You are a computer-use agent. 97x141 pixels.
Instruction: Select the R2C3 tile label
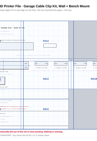click(x=93, y=79)
